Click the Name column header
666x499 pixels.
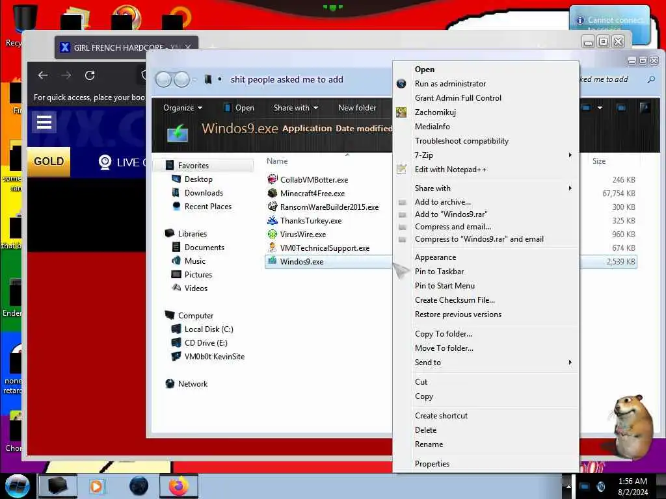(277, 161)
